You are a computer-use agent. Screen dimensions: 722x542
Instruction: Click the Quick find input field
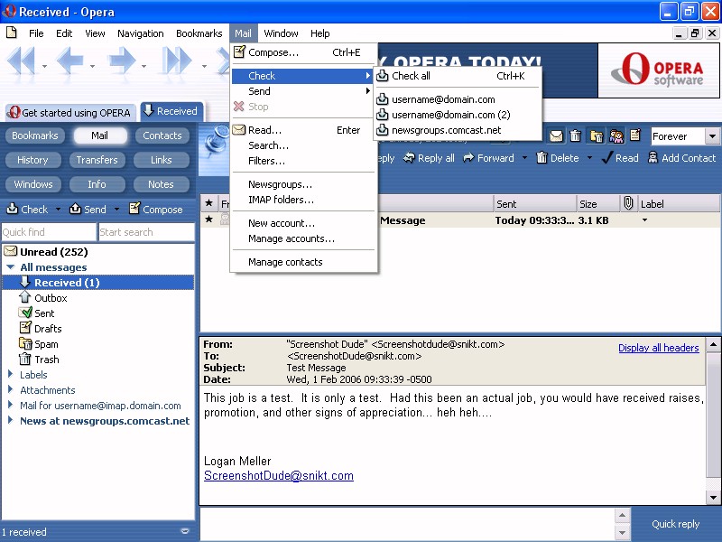click(x=49, y=232)
